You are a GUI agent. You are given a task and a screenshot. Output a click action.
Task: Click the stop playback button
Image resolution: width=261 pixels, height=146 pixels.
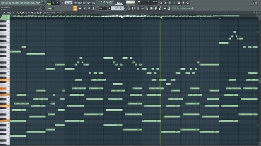pyautogui.click(x=58, y=3)
